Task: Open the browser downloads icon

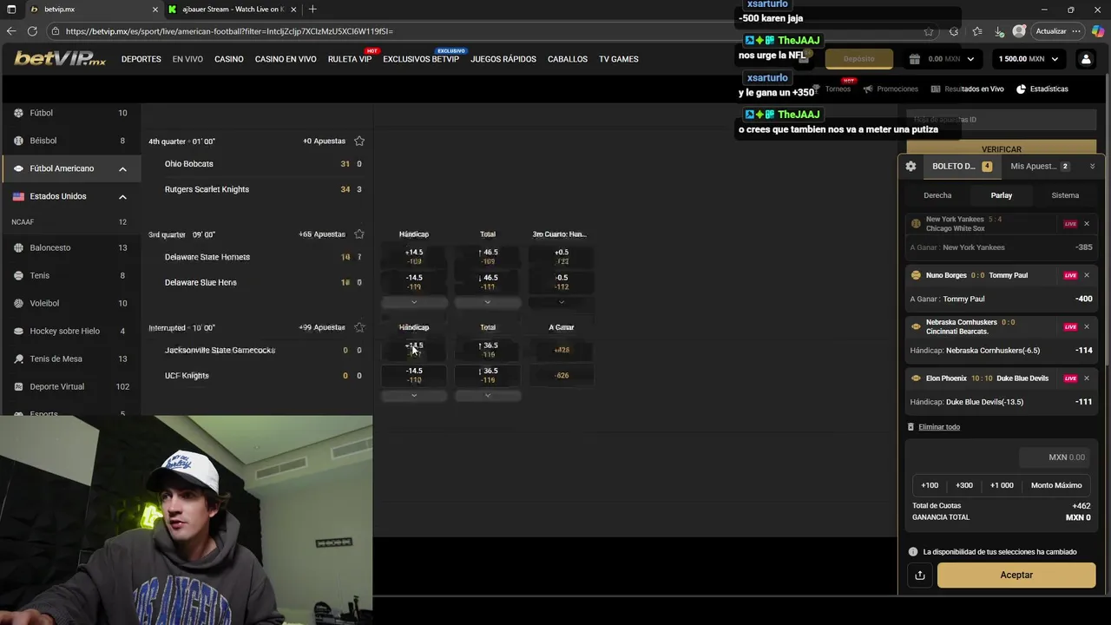Action: pyautogui.click(x=999, y=31)
